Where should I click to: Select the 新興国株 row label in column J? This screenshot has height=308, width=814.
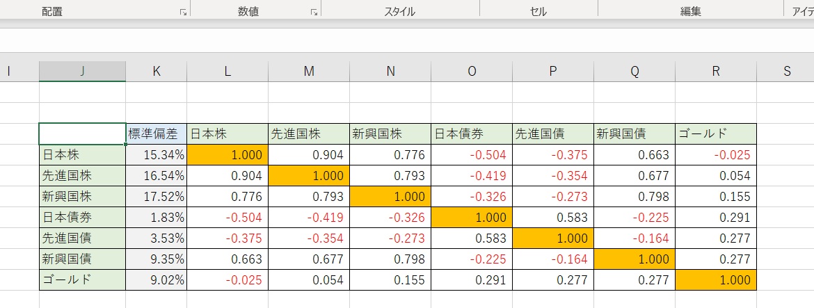[82, 197]
